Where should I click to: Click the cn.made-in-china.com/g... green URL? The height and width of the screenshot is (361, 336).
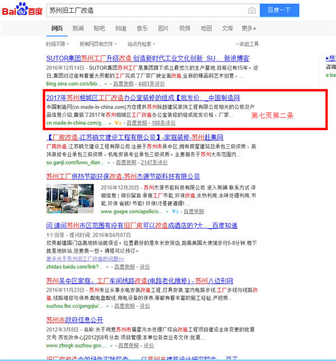pyautogui.click(x=76, y=123)
